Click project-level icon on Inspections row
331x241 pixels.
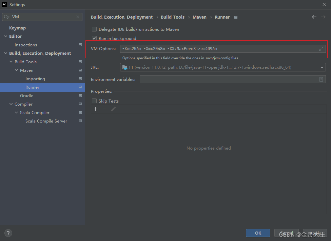[80, 45]
